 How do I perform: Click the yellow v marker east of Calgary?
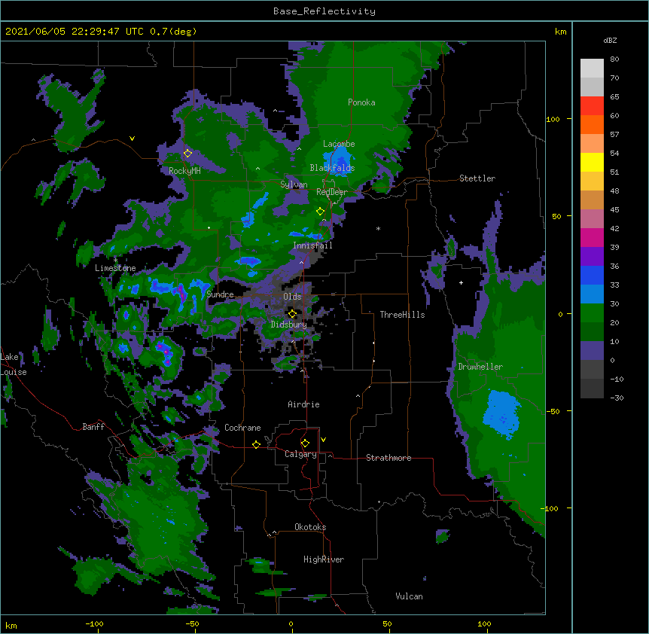click(323, 440)
